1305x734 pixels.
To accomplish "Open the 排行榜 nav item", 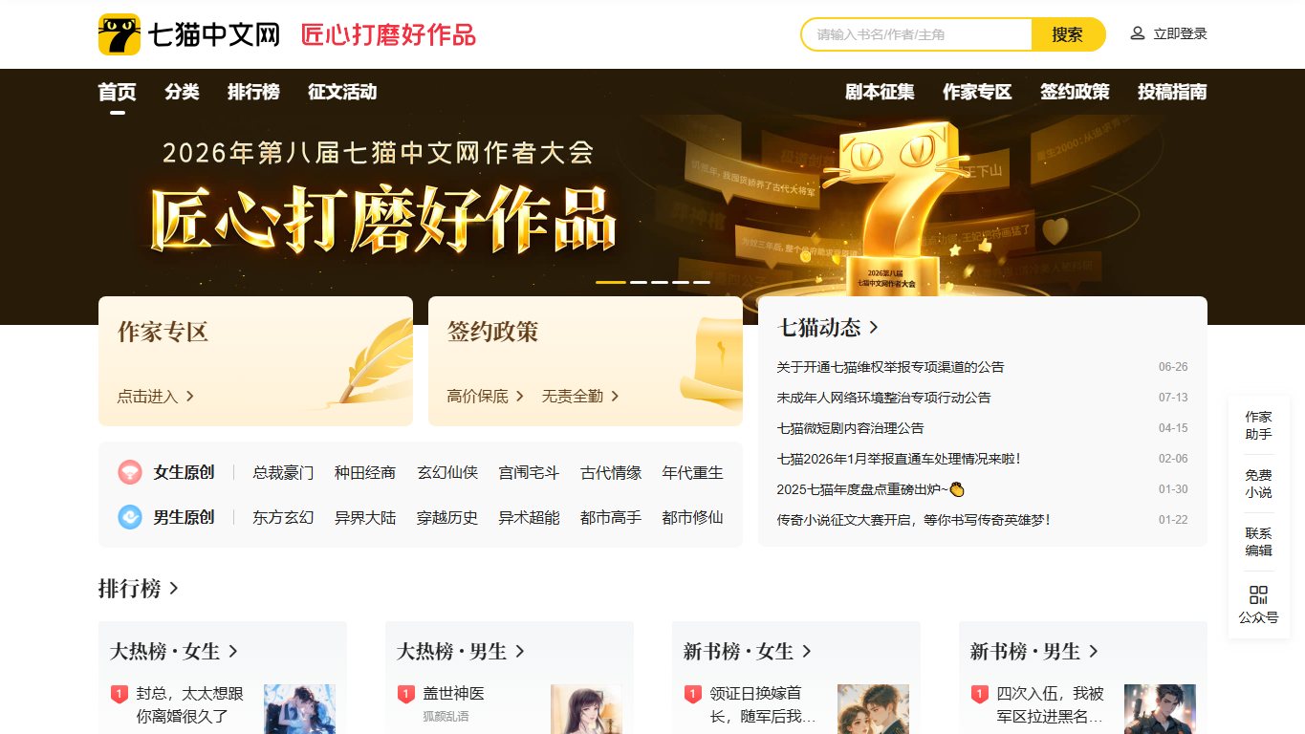I will click(x=253, y=92).
